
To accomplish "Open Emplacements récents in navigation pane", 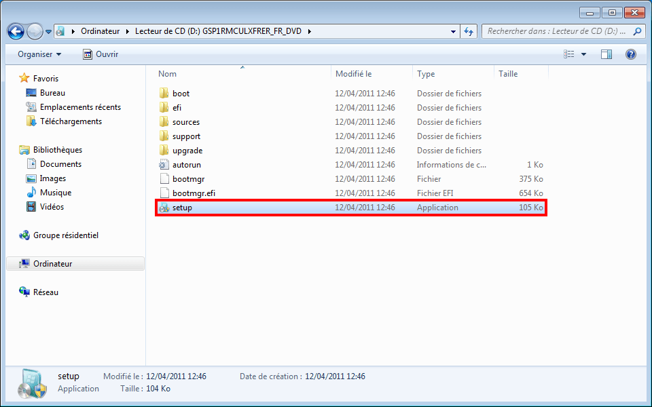I will point(80,107).
